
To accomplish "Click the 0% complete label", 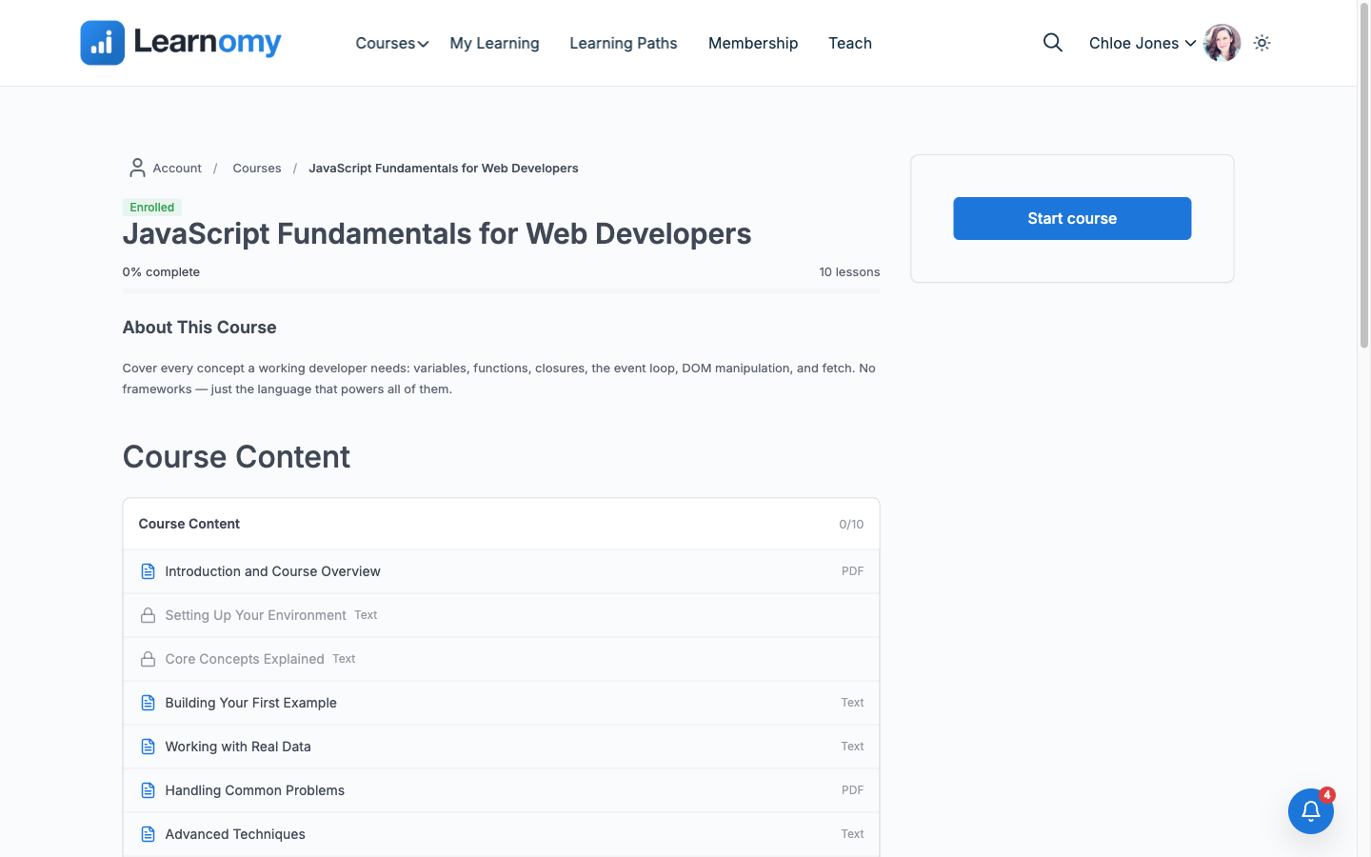I will pyautogui.click(x=161, y=271).
